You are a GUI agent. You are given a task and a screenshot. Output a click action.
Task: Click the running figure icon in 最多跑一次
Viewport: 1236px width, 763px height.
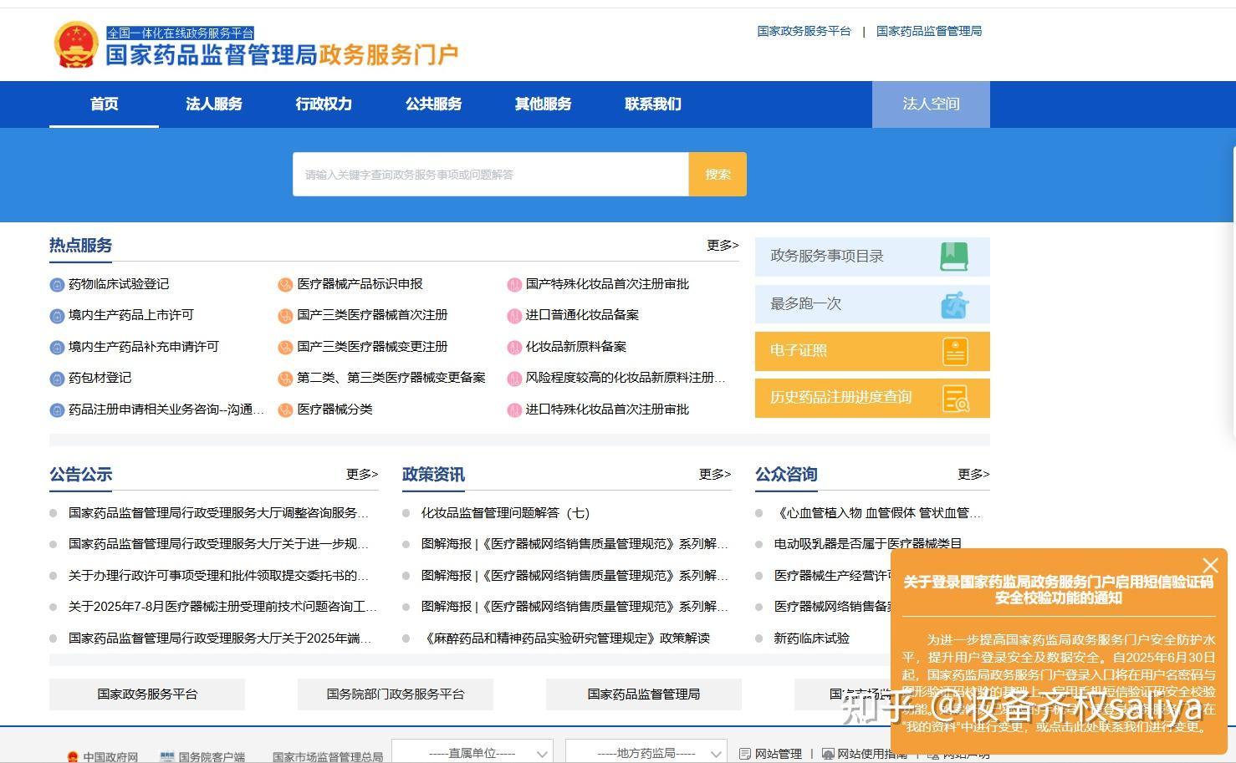[954, 304]
